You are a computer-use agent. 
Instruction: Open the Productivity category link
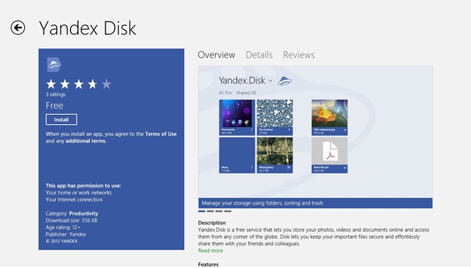pos(83,213)
